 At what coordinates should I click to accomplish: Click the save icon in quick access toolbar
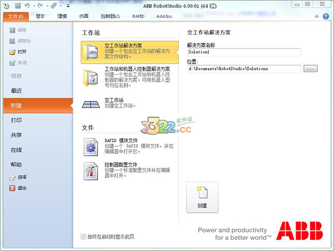point(18,6)
